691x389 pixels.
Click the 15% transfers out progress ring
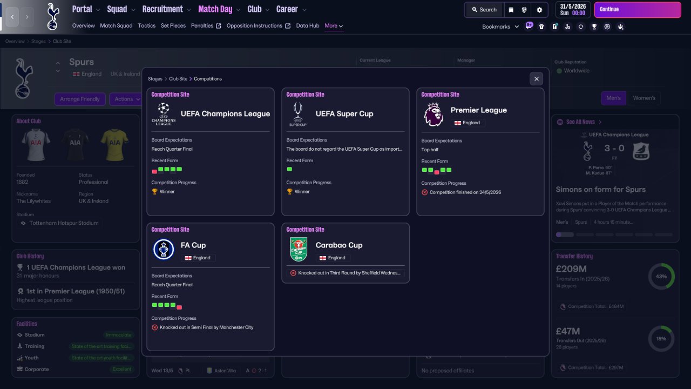point(661,339)
